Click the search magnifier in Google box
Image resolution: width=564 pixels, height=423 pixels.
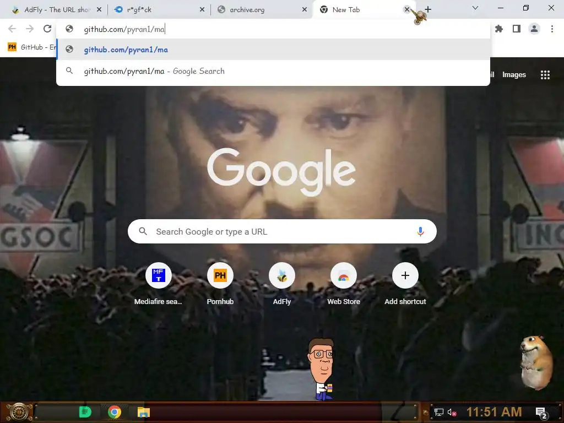[x=143, y=231]
